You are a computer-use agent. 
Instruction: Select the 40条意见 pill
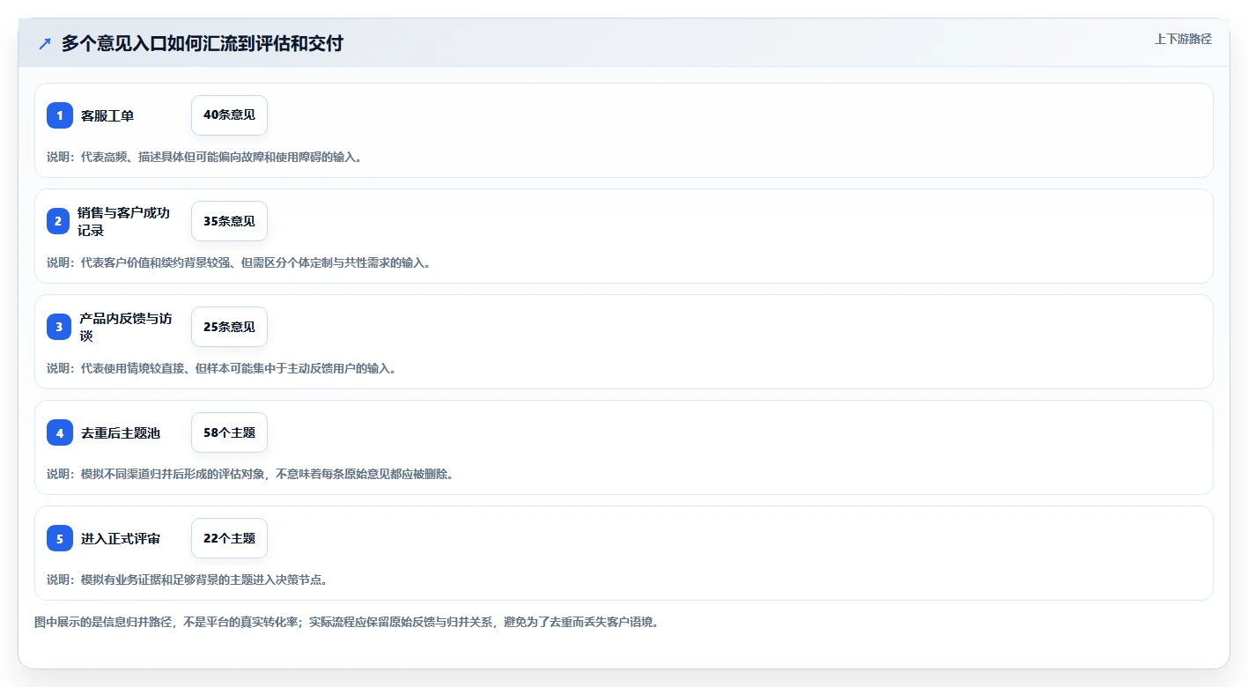(x=229, y=115)
